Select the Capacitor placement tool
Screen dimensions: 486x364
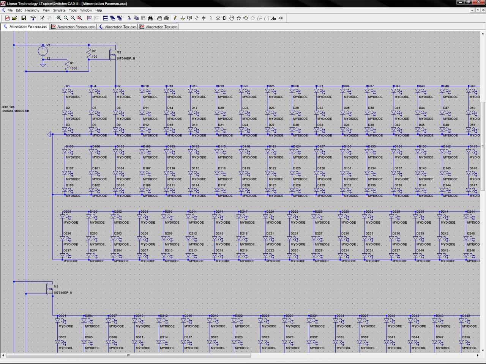(204, 18)
